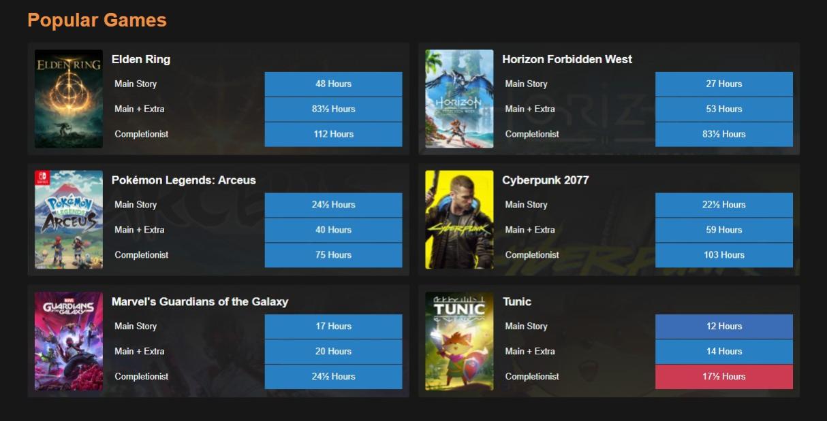Screen dimensions: 827x421
Task: Select Horizon Forbidden West's 53 Hours bar
Action: click(723, 109)
